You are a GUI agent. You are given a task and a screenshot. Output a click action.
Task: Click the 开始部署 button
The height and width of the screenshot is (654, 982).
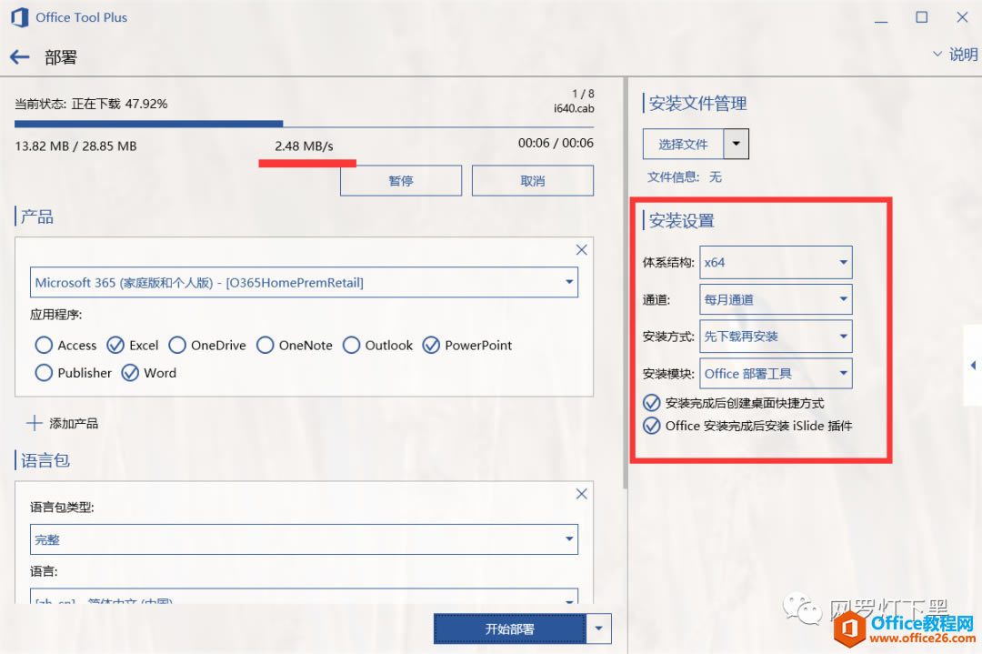pyautogui.click(x=510, y=629)
